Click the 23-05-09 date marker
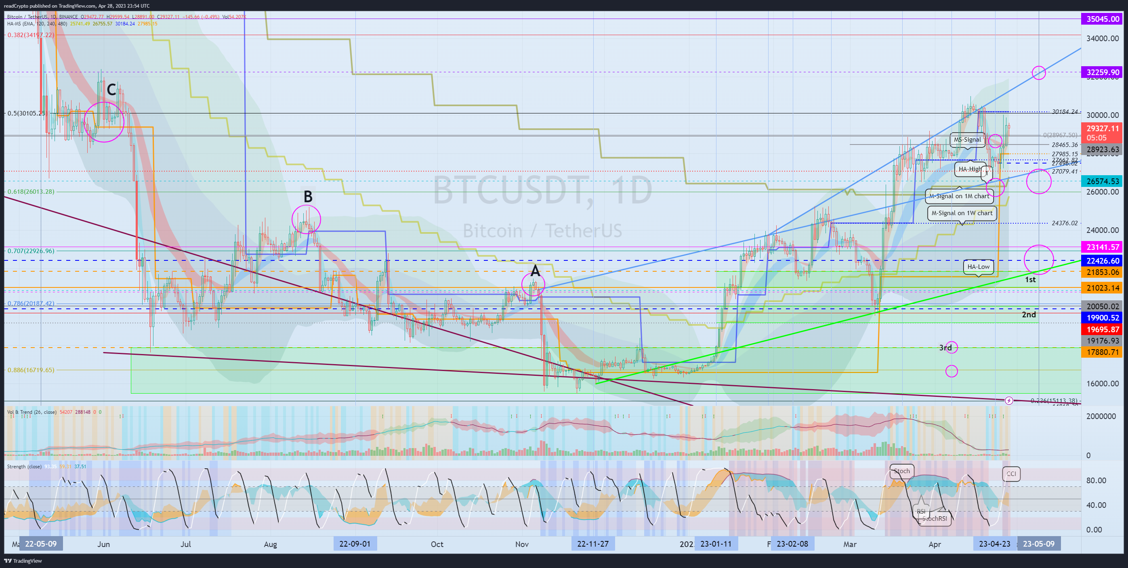This screenshot has height=568, width=1128. [x=1039, y=544]
